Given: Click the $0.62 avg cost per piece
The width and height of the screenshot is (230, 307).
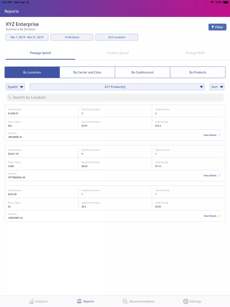Looking at the screenshot, I should coord(84,166).
